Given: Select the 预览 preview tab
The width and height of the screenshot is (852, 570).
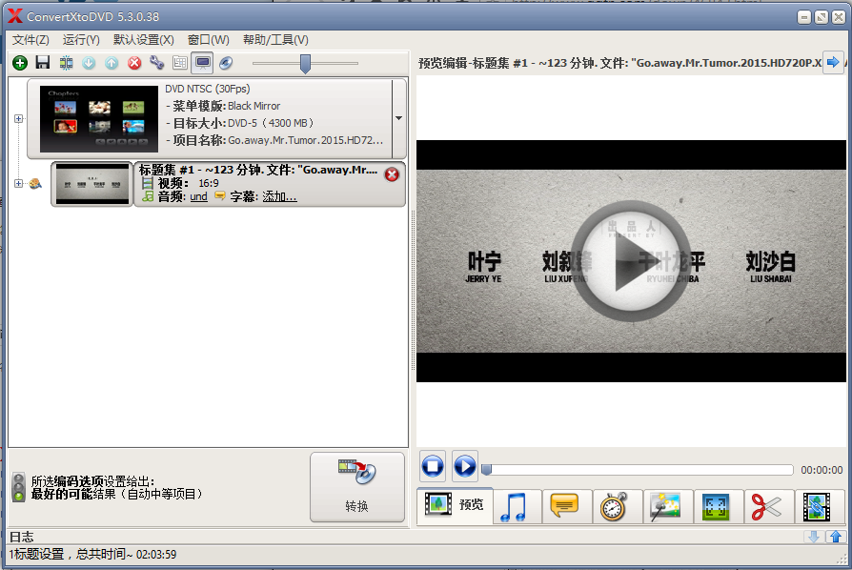Looking at the screenshot, I should pyautogui.click(x=455, y=505).
